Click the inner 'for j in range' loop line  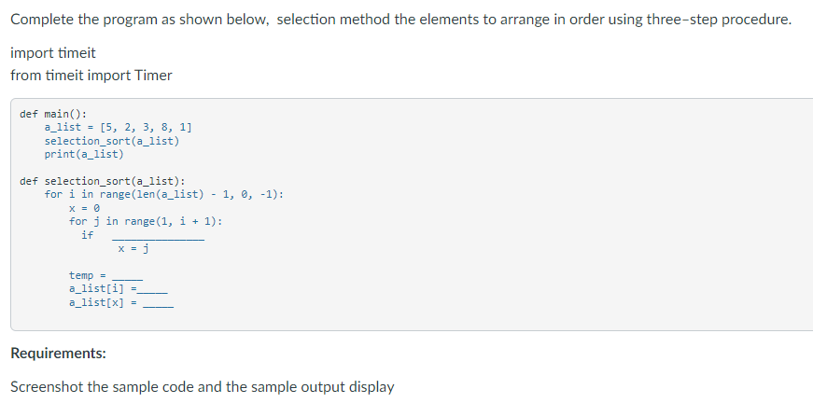(x=146, y=221)
